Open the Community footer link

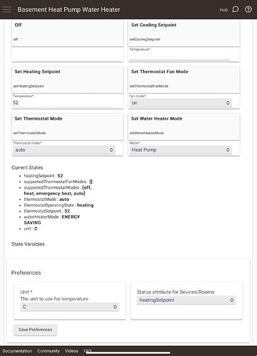pos(48,351)
